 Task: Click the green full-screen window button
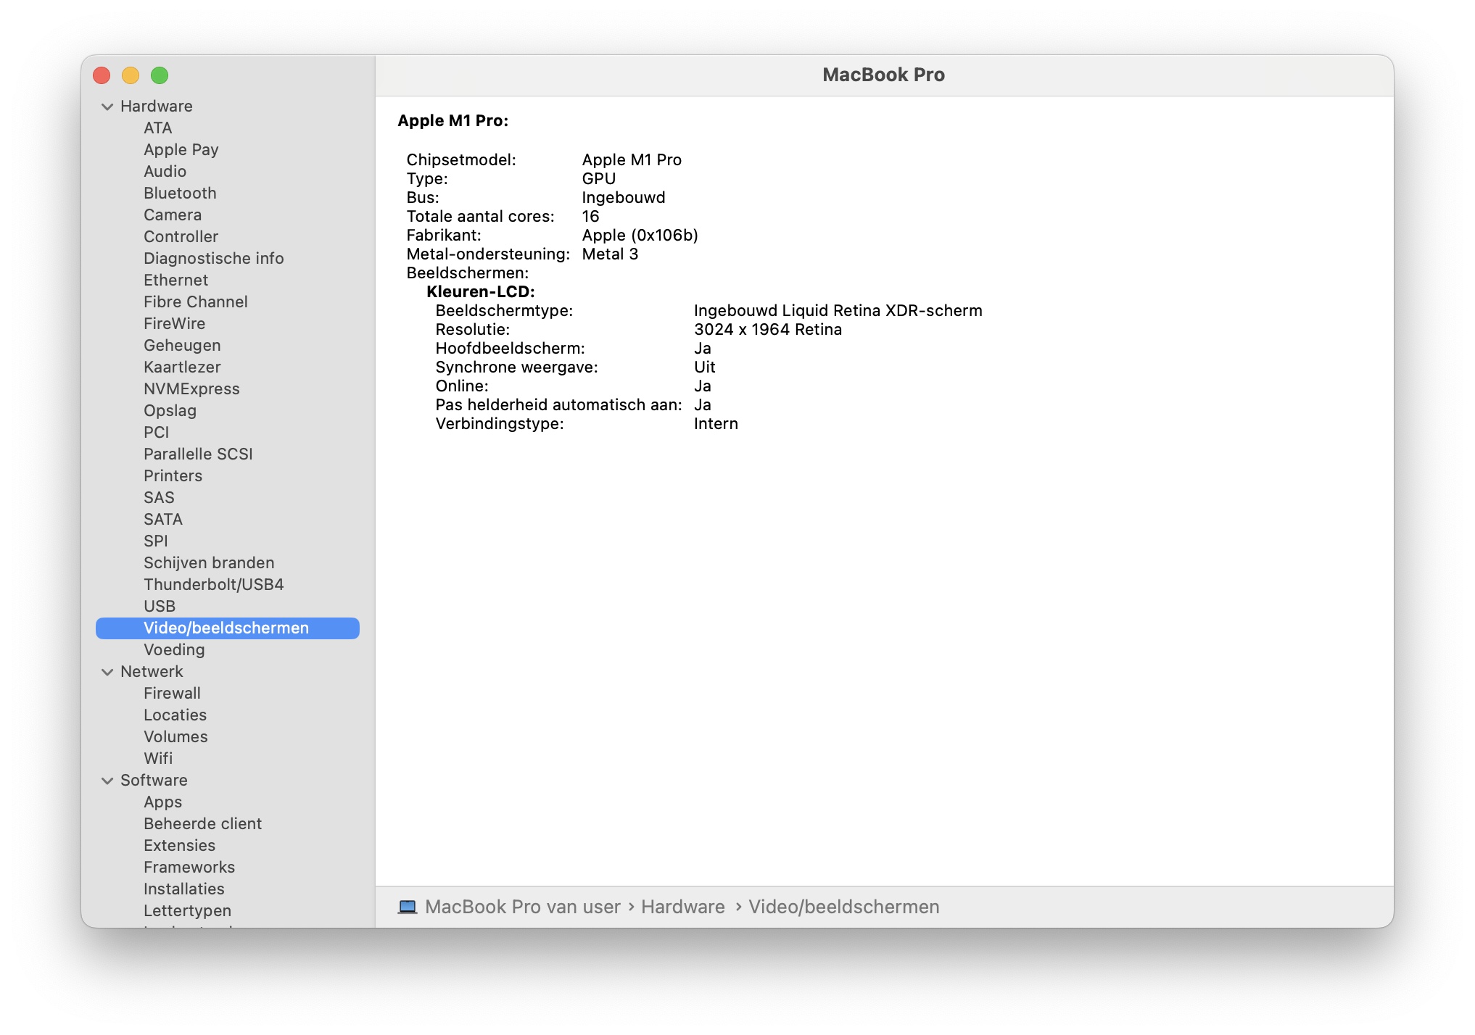pyautogui.click(x=160, y=75)
